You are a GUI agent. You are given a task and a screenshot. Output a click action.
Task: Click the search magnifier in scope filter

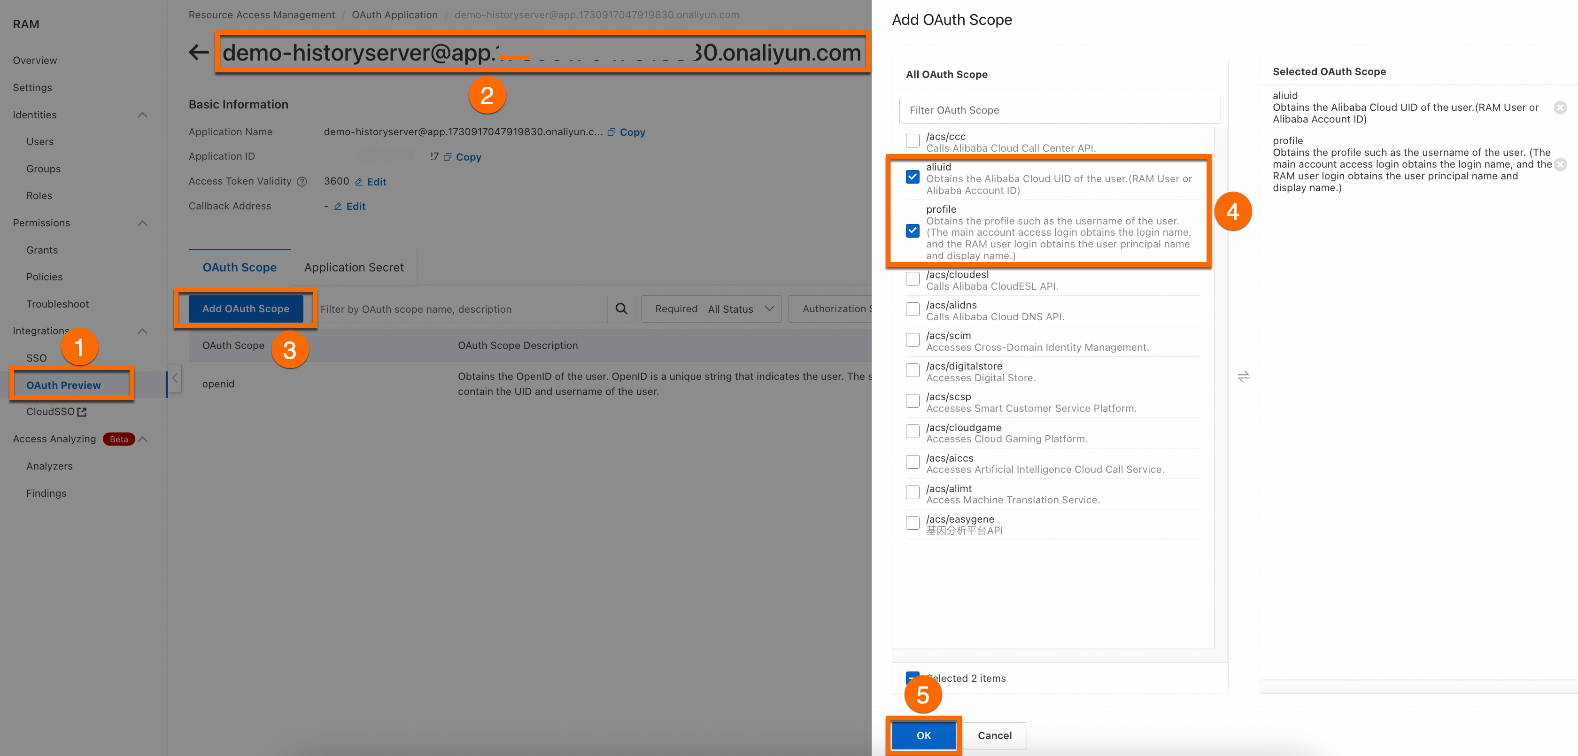coord(621,309)
